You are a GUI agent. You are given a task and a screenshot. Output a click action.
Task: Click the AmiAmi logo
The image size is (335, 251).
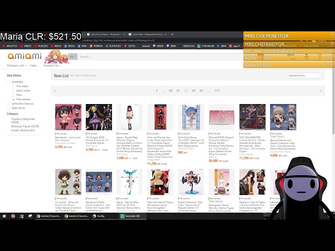click(x=25, y=56)
